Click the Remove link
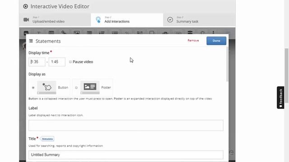The height and width of the screenshot is (162, 289). pos(193,40)
